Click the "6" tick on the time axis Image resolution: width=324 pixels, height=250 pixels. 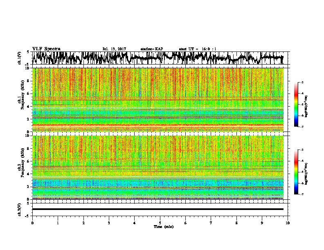click(x=185, y=223)
